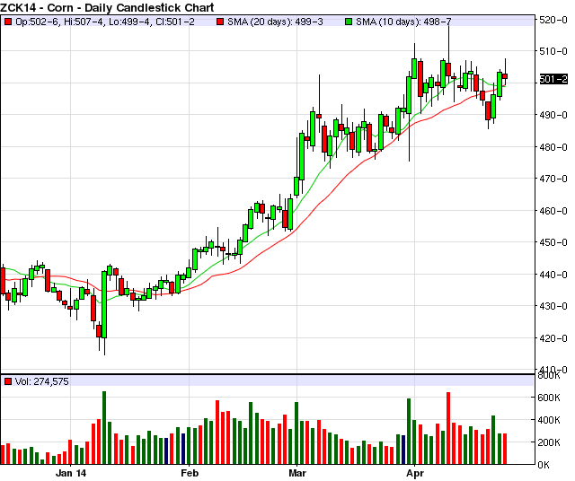This screenshot has height=481, width=575.
Task: Click the Apr date axis label
Action: 415,473
